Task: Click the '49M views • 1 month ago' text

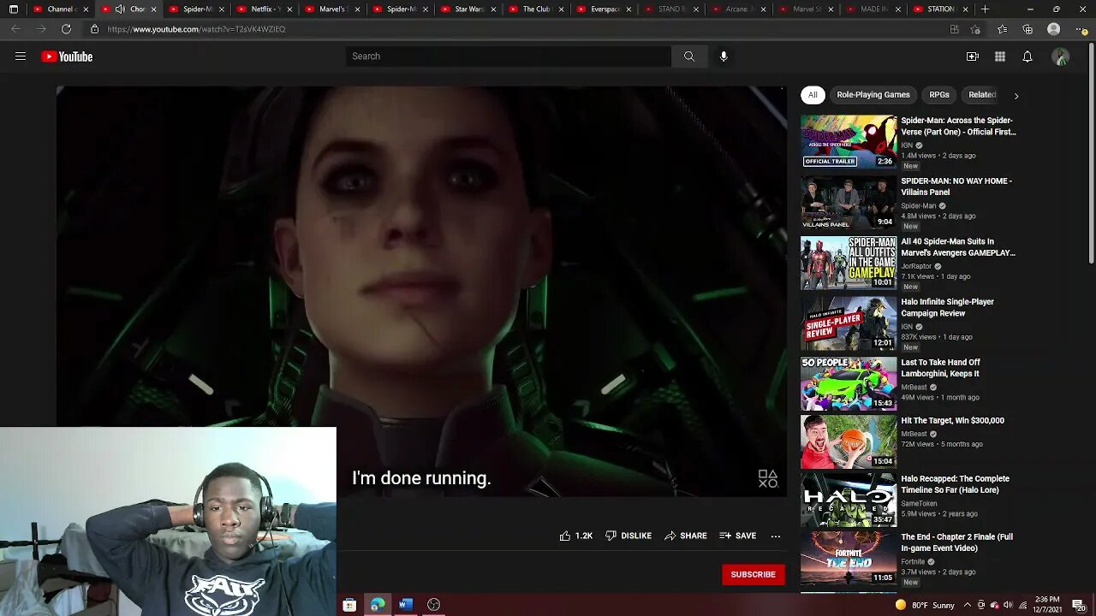Action: click(x=939, y=398)
